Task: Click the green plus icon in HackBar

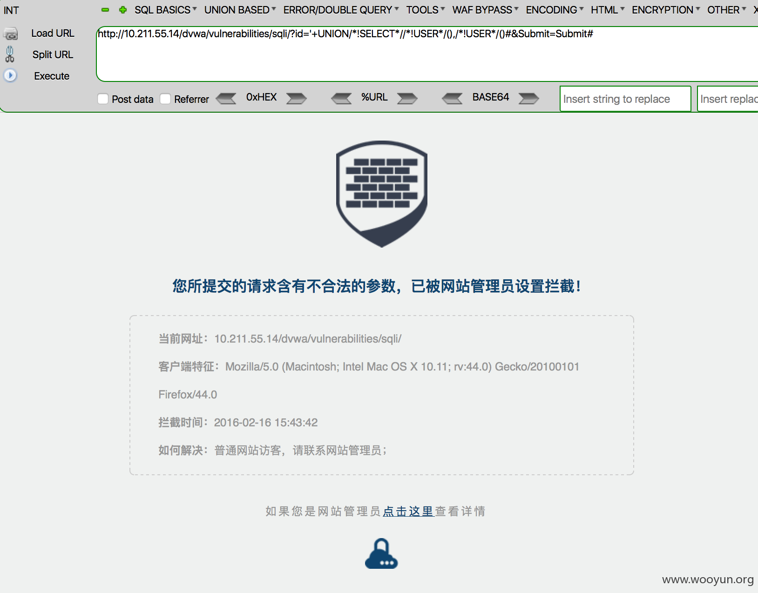Action: (x=123, y=10)
